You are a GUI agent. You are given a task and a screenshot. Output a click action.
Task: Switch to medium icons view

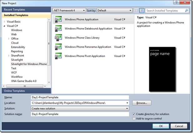pyautogui.click(x=142, y=11)
